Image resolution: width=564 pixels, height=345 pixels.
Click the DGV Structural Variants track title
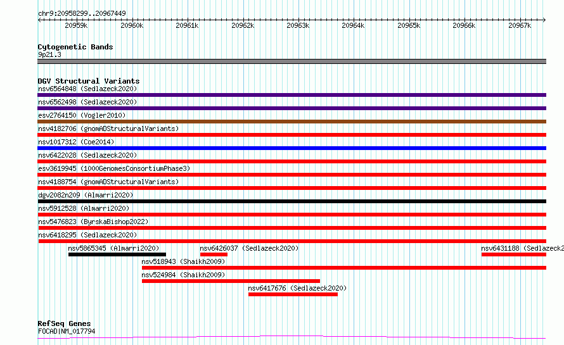[x=89, y=81]
